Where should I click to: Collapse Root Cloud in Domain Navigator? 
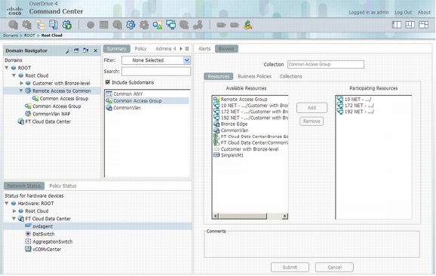(x=14, y=75)
